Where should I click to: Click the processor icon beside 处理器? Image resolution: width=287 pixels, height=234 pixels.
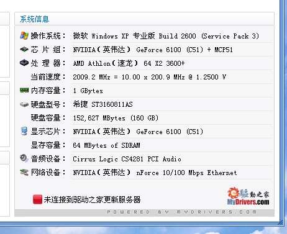click(24, 63)
